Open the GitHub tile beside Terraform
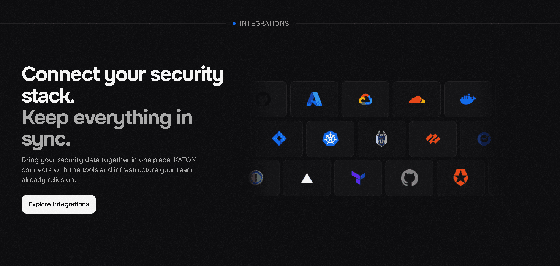 pyautogui.click(x=410, y=178)
